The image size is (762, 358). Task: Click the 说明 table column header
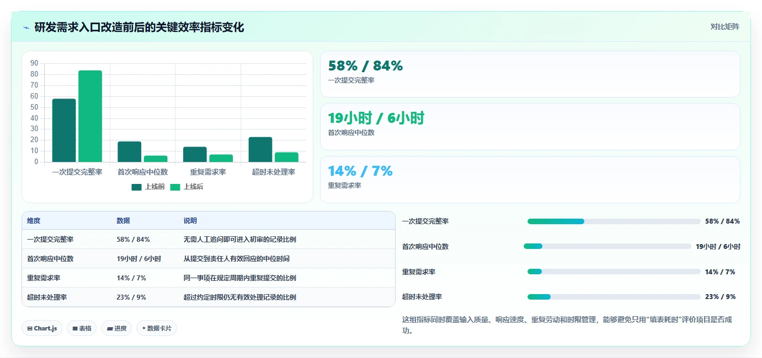click(190, 221)
